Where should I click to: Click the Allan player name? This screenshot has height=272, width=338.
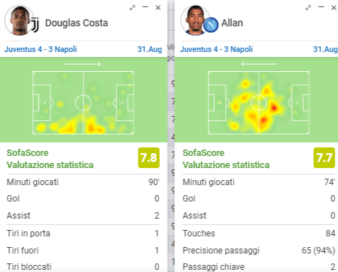(232, 23)
